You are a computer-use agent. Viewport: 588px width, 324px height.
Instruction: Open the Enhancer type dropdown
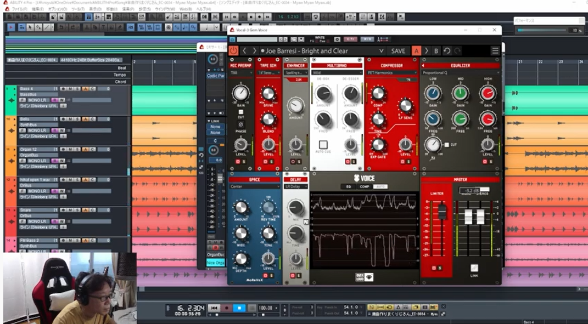pos(296,73)
